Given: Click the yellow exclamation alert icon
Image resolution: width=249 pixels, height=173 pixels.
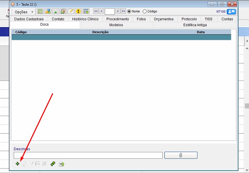Looking at the screenshot, I should pyautogui.click(x=78, y=11).
